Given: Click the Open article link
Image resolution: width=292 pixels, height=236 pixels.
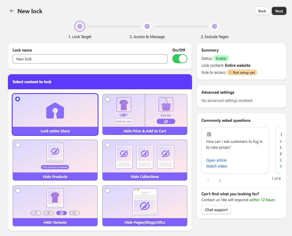Looking at the screenshot, I should [216, 160].
